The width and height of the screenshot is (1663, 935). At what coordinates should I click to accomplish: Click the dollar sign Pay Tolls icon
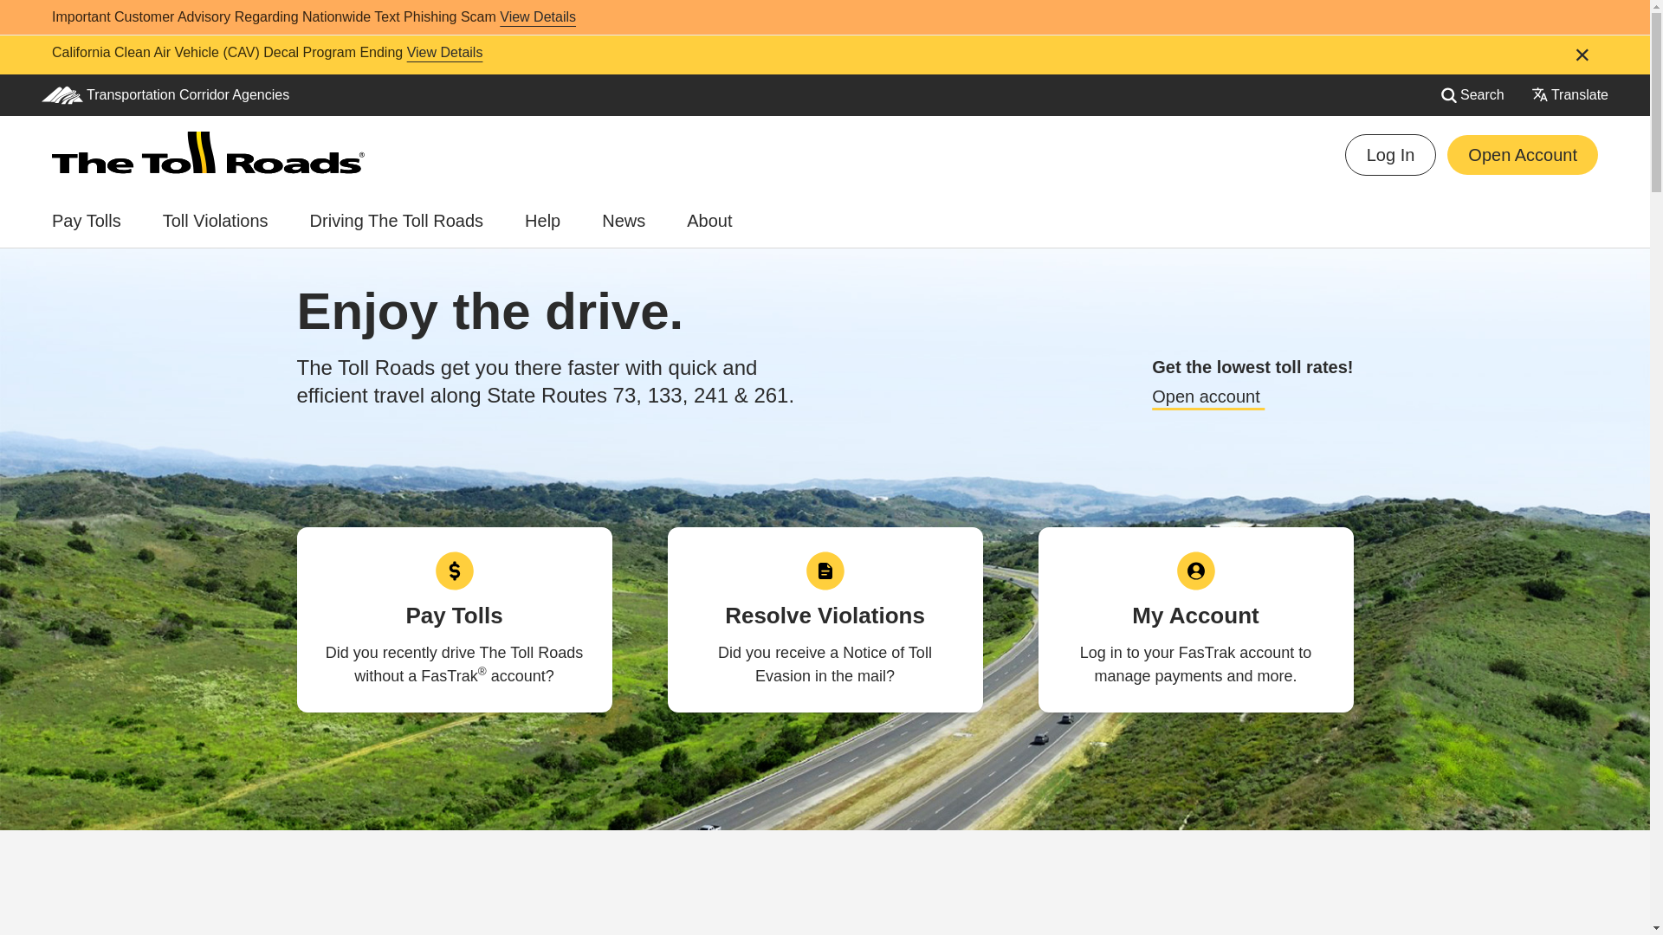pyautogui.click(x=454, y=571)
